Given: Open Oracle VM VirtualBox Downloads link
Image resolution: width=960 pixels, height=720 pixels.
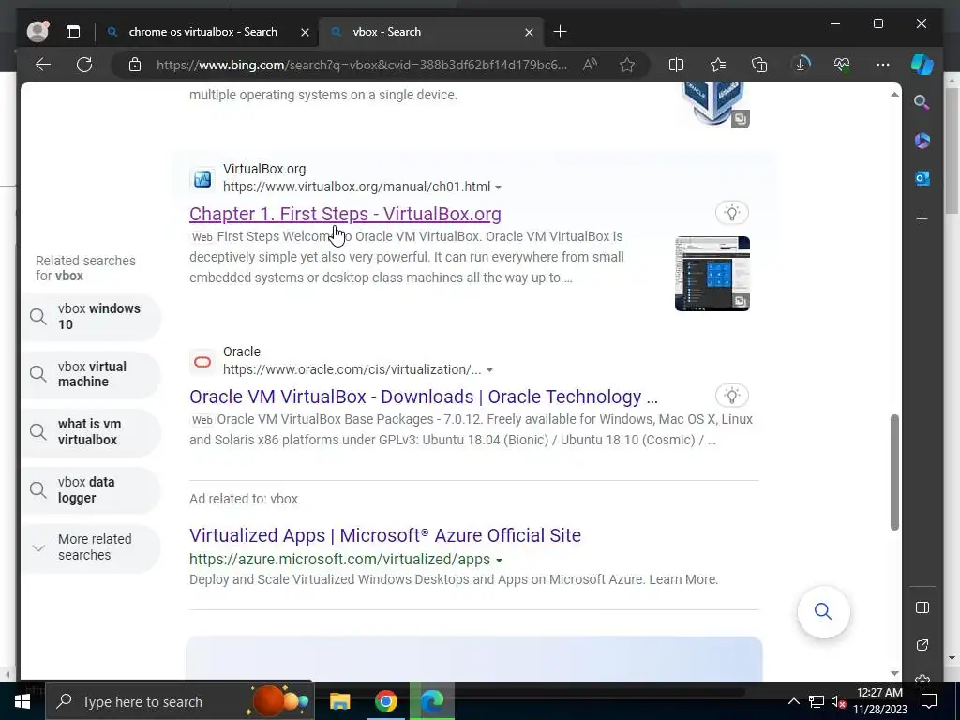Looking at the screenshot, I should coord(424,397).
